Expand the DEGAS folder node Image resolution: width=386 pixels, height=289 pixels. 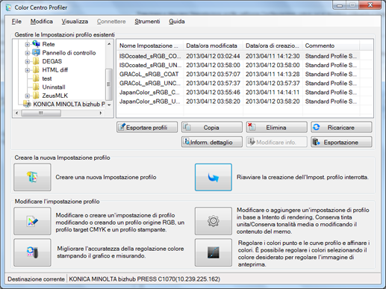point(27,61)
